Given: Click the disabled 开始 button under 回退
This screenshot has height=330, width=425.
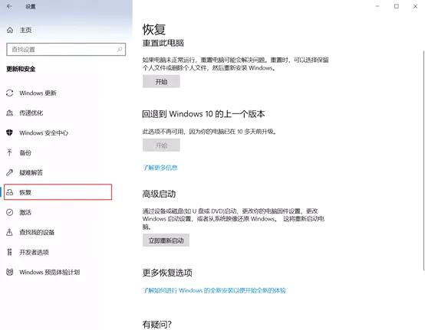Looking at the screenshot, I should [x=161, y=145].
